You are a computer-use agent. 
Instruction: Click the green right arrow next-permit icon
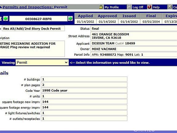point(70,18)
